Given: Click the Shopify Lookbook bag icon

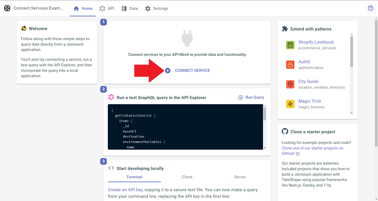Looking at the screenshot, I should click(290, 45).
